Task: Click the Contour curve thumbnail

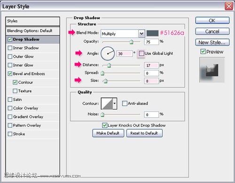Action: [x=107, y=103]
